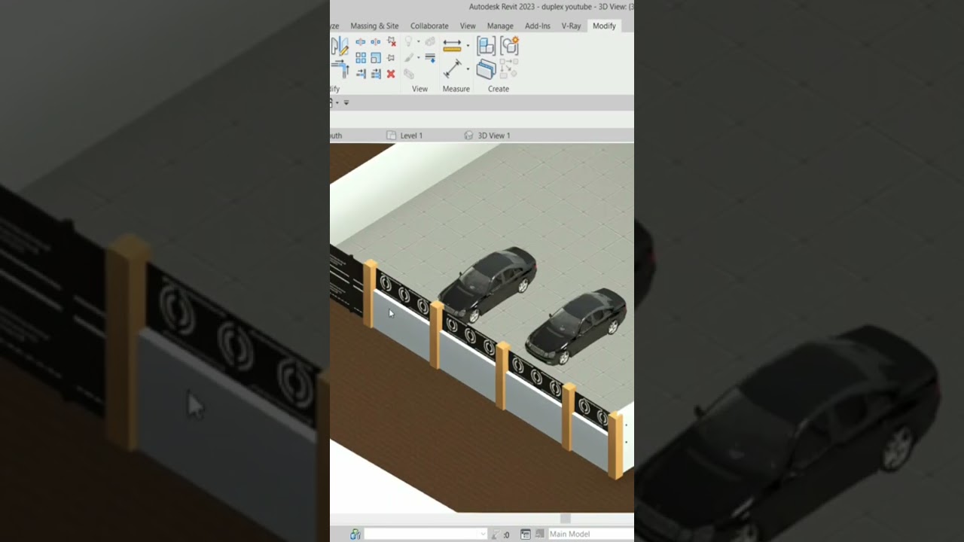Open the Massing & Site ribbon tab
This screenshot has width=964, height=542.
pos(374,26)
